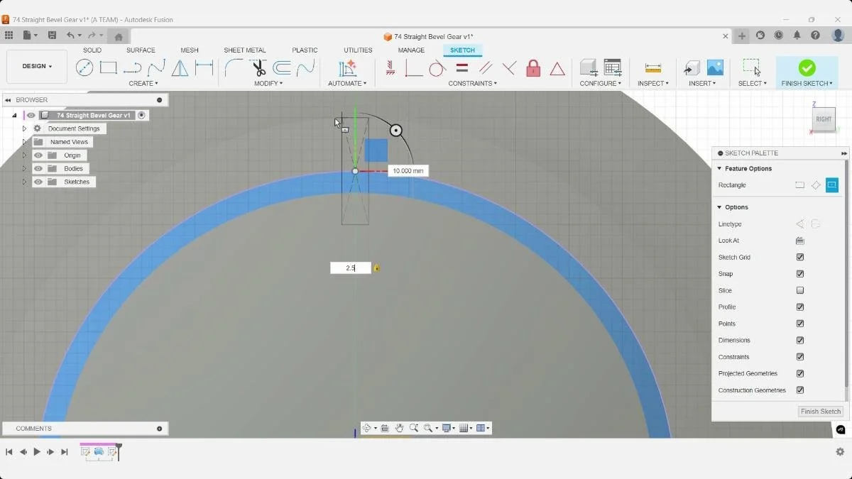Apply the Parallel constraint

(486, 68)
